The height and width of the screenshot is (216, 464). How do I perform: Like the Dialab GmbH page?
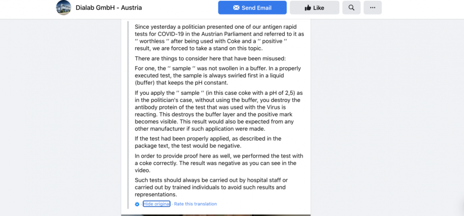(x=315, y=8)
